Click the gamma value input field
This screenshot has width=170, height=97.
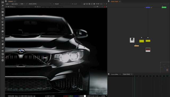(x=39, y=7)
